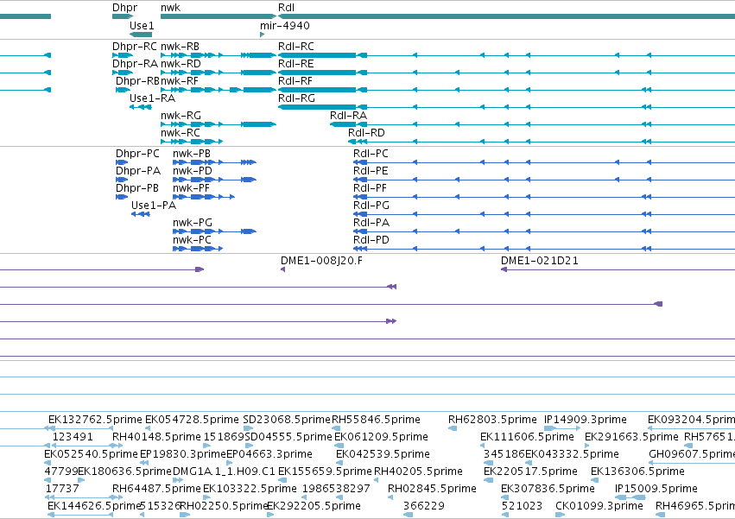Click transcript Rdl-RE
This screenshot has height=519, width=735.
tap(295, 63)
